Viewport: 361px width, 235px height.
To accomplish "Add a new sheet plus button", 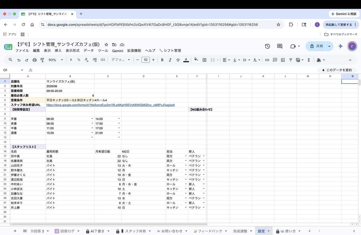I will tap(15, 231).
